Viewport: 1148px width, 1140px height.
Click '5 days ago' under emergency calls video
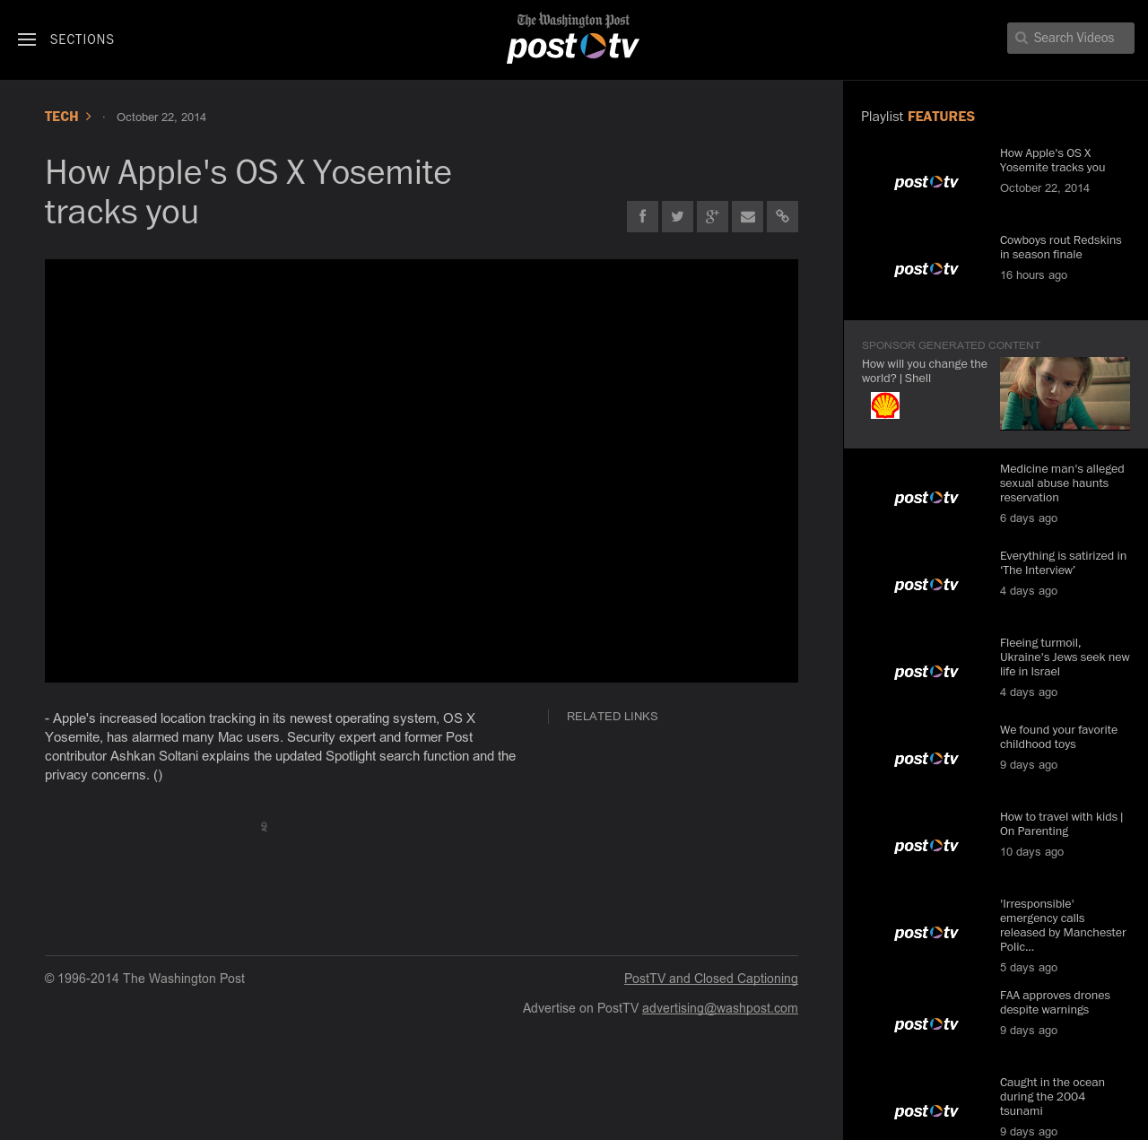click(1029, 968)
